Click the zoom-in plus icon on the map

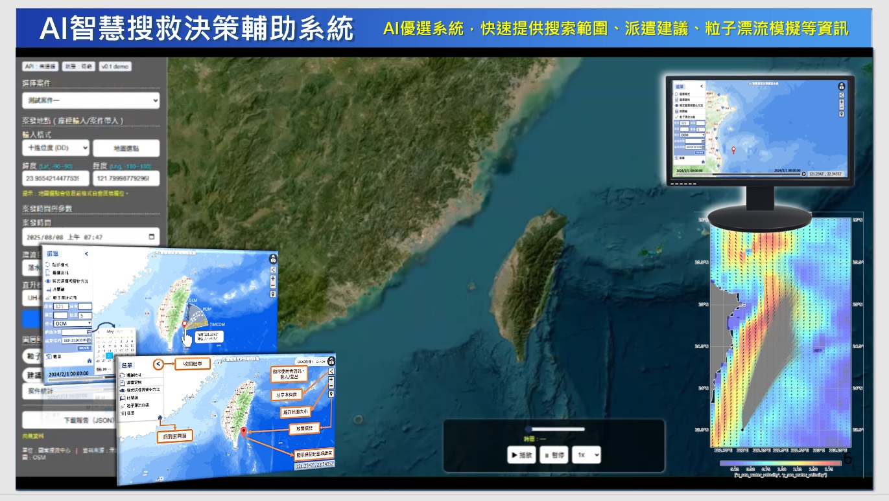point(331,381)
